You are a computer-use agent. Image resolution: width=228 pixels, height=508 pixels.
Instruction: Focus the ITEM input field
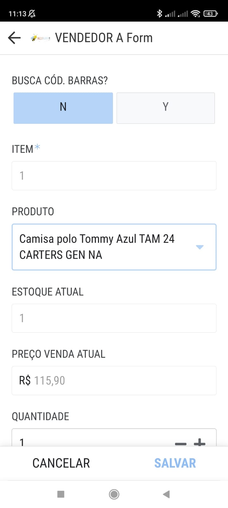pyautogui.click(x=114, y=176)
